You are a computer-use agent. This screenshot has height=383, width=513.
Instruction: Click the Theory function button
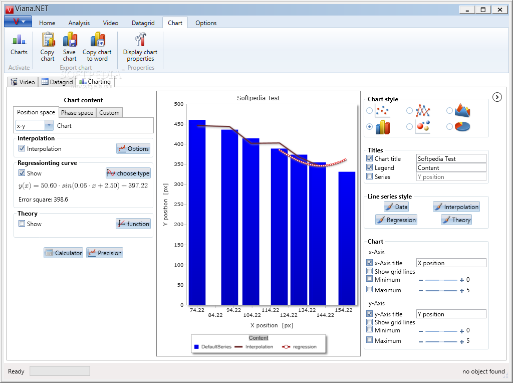(133, 224)
